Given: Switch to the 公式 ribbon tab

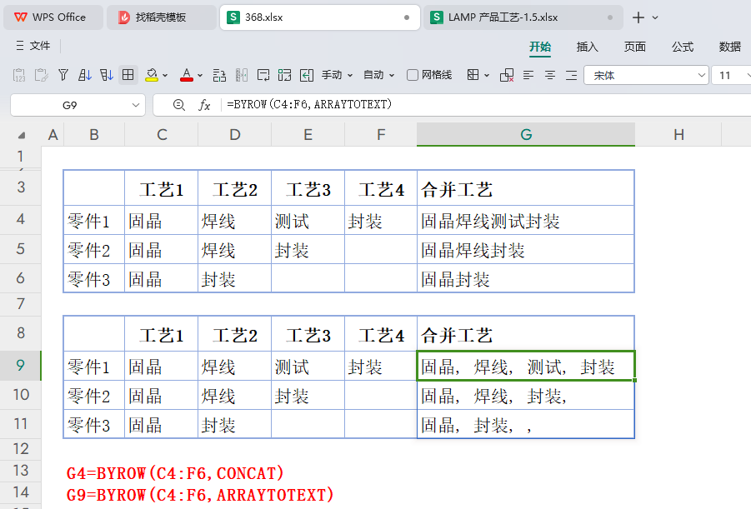Looking at the screenshot, I should tap(682, 47).
